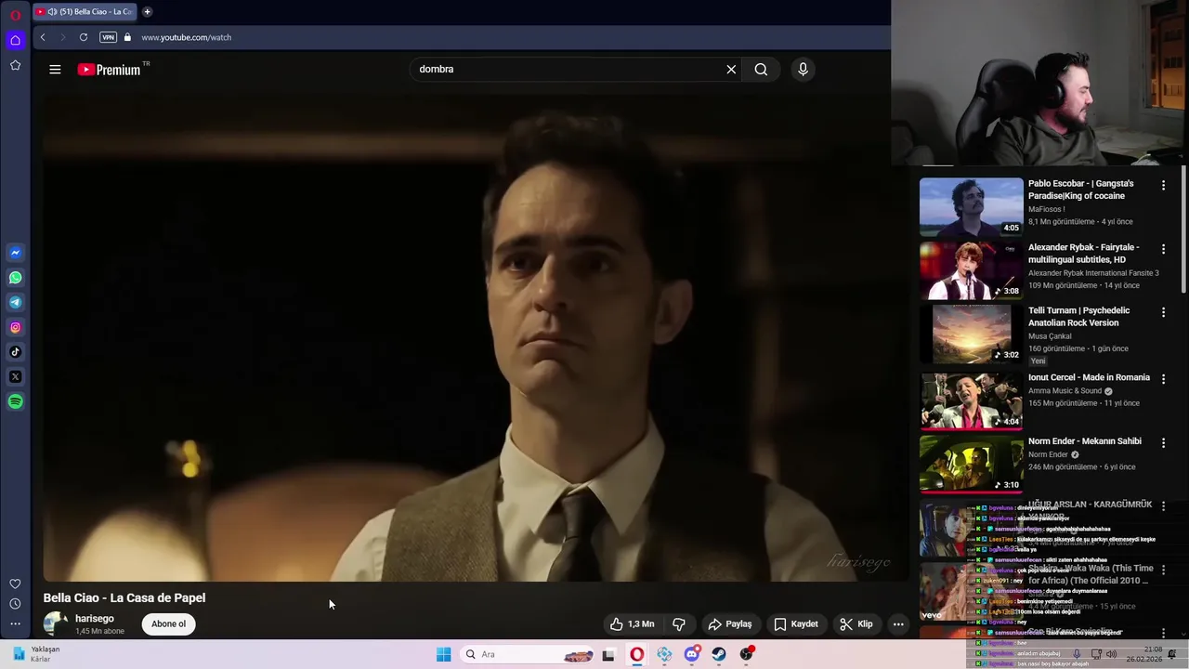This screenshot has width=1189, height=669.
Task: Open a new tab with plus button
Action: coord(147,12)
